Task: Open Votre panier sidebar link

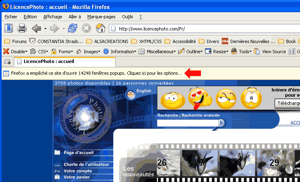Action: click(x=77, y=177)
